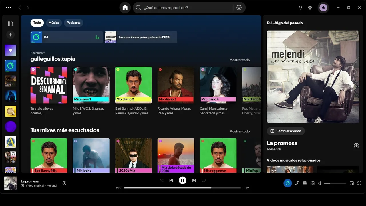The width and height of the screenshot is (366, 206).
Task: Show all for galleguillos.tapia section
Action: click(239, 60)
